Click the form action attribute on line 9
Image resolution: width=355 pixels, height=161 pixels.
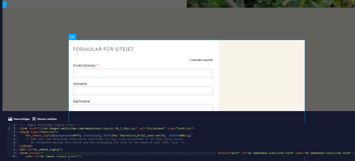coord(36,153)
